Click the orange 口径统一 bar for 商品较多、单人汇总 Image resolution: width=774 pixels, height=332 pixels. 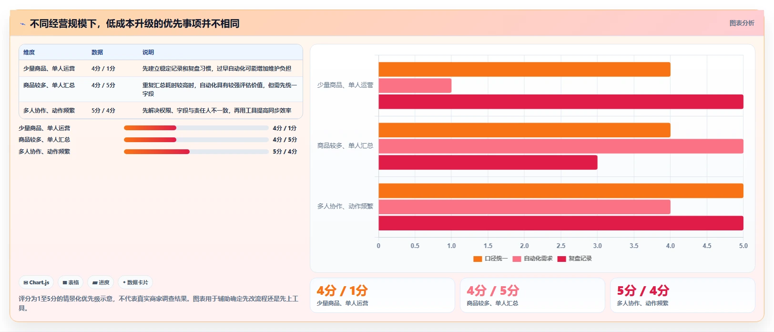tap(524, 130)
